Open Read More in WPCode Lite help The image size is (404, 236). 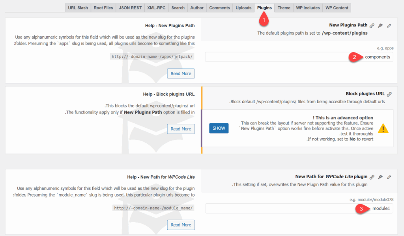point(181,225)
